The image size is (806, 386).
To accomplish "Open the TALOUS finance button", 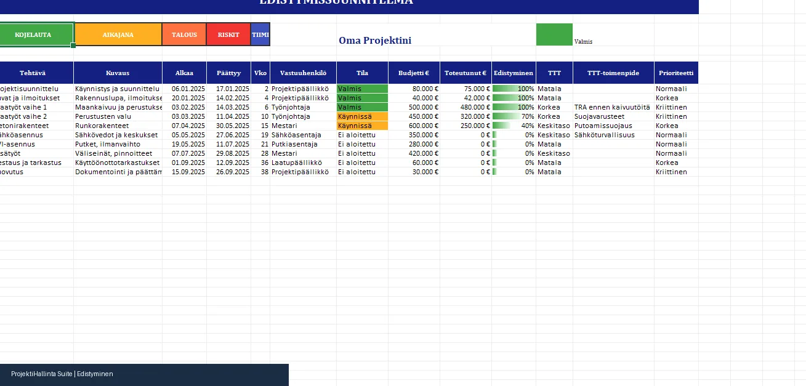I will pyautogui.click(x=184, y=34).
